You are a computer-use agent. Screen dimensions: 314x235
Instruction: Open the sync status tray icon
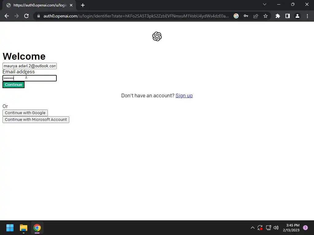pos(260,228)
